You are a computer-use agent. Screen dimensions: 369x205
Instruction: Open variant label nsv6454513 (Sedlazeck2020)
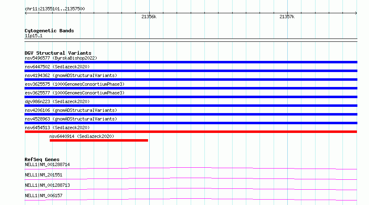pyautogui.click(x=57, y=128)
